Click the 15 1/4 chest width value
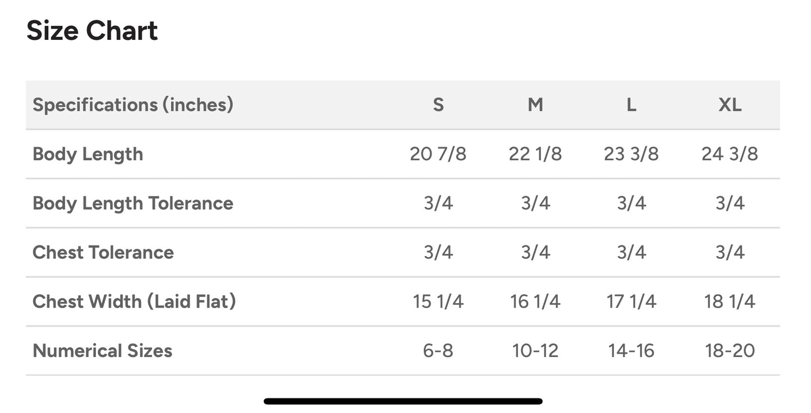Viewport: 811px width, 413px height. click(x=438, y=301)
